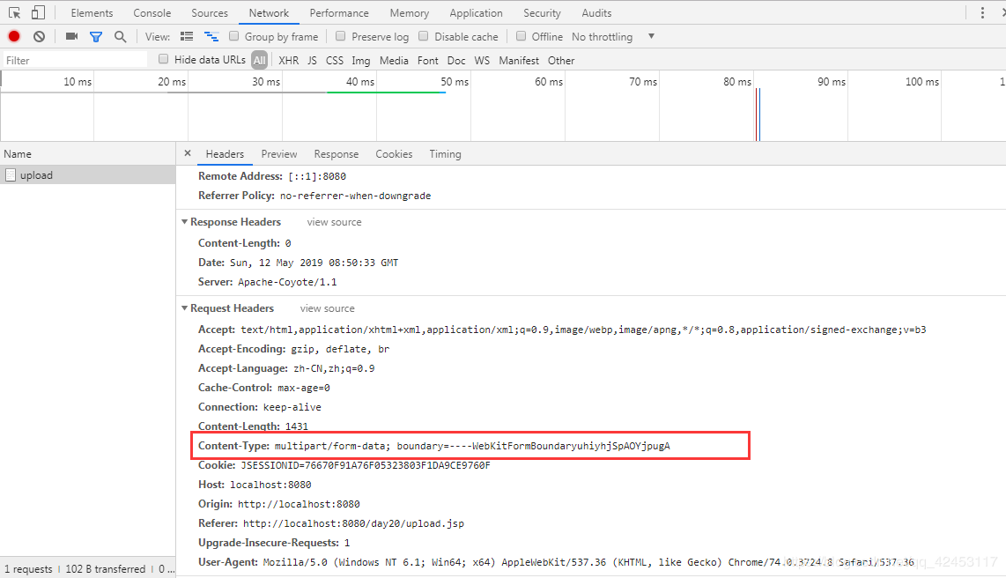This screenshot has height=578, width=1006.
Task: Open DevTools more options menu
Action: click(982, 13)
